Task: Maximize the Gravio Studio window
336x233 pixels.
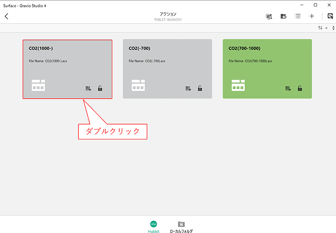Action: (315, 5)
